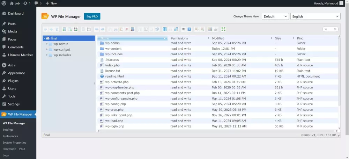The image size is (349, 159).
Task: Select the final root tree item
Action: [x=69, y=38]
